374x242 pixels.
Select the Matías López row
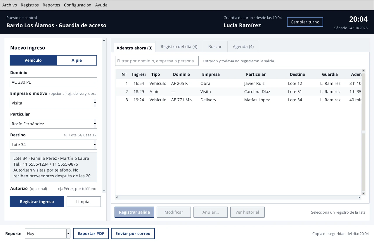(238, 100)
